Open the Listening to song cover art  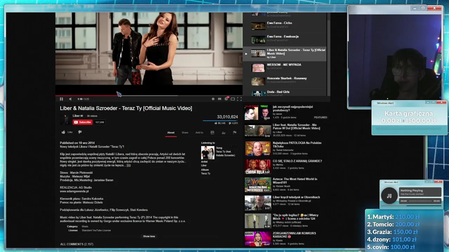(207, 153)
